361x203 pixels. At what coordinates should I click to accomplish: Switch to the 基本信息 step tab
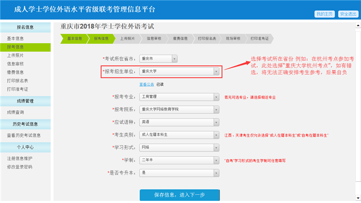(74, 39)
